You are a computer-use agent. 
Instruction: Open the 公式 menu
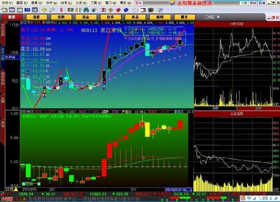[x=81, y=3]
